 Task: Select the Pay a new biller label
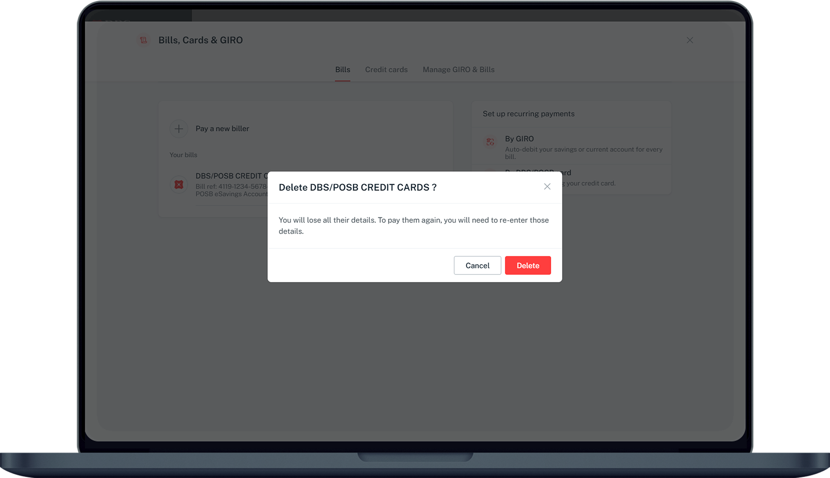[x=222, y=129]
